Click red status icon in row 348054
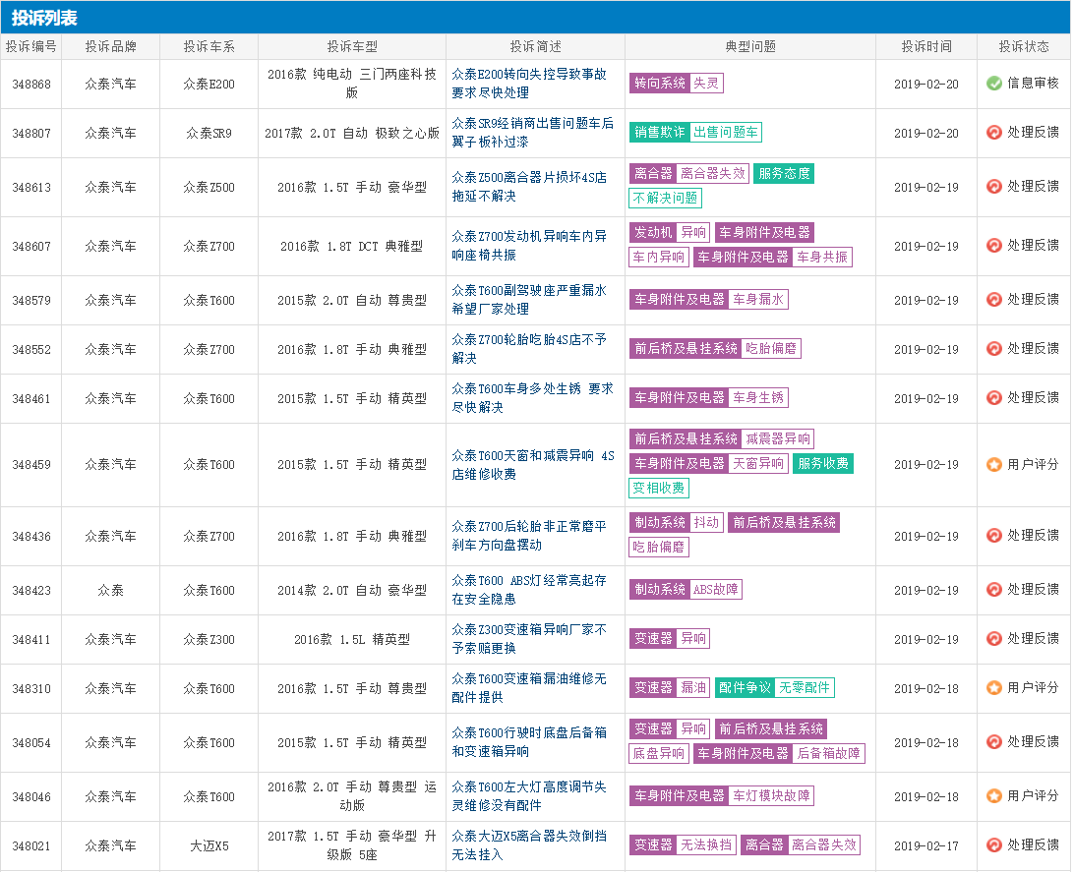1074x872 pixels. click(994, 742)
